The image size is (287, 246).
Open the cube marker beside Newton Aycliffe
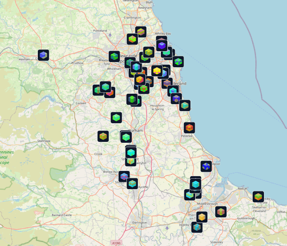tap(133, 183)
